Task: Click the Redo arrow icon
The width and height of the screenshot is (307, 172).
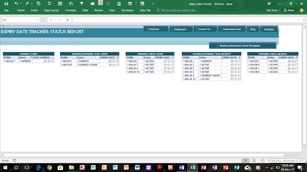Action: (27, 3)
